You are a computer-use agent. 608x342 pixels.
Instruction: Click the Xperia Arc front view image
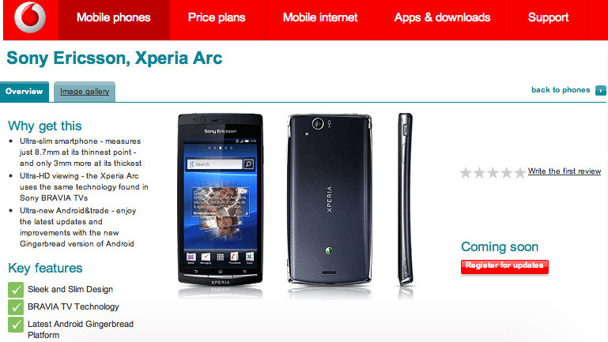pos(221,201)
